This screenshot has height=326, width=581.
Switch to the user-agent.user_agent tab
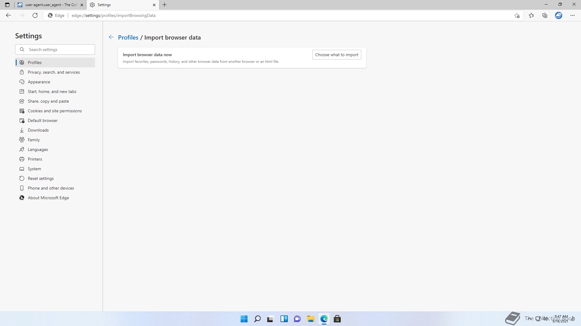tap(48, 5)
